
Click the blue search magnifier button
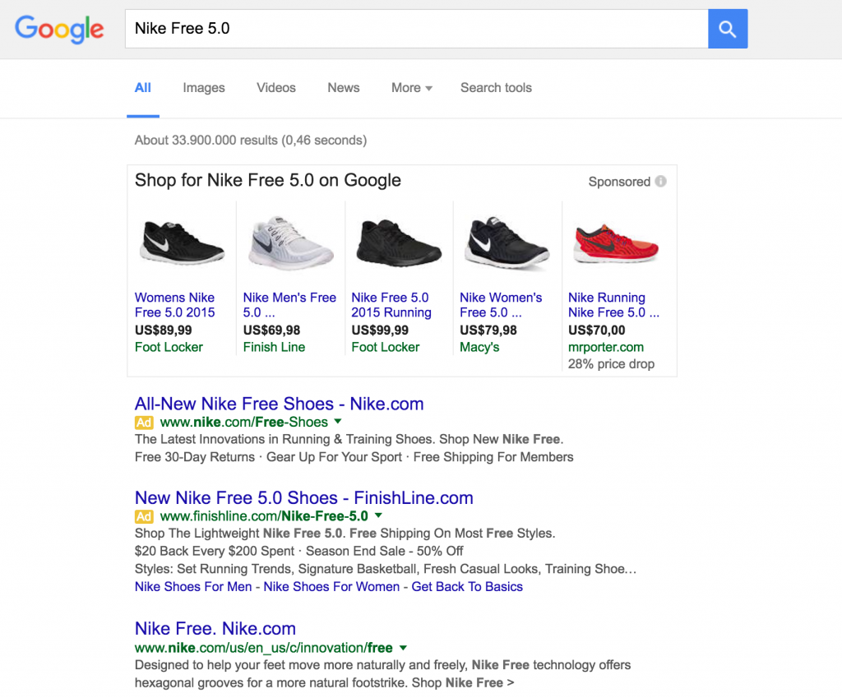pos(727,29)
